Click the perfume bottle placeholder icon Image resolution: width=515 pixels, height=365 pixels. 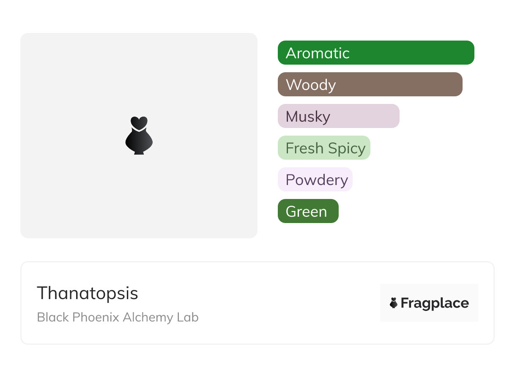[x=139, y=135]
